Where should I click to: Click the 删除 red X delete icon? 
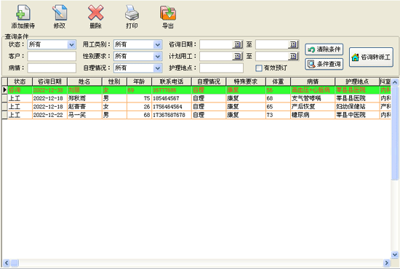pyautogui.click(x=95, y=12)
